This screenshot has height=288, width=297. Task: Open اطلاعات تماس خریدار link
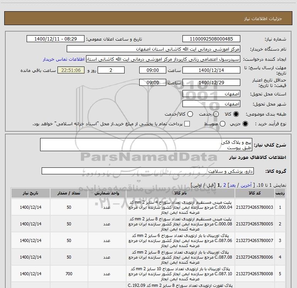tap(64, 59)
